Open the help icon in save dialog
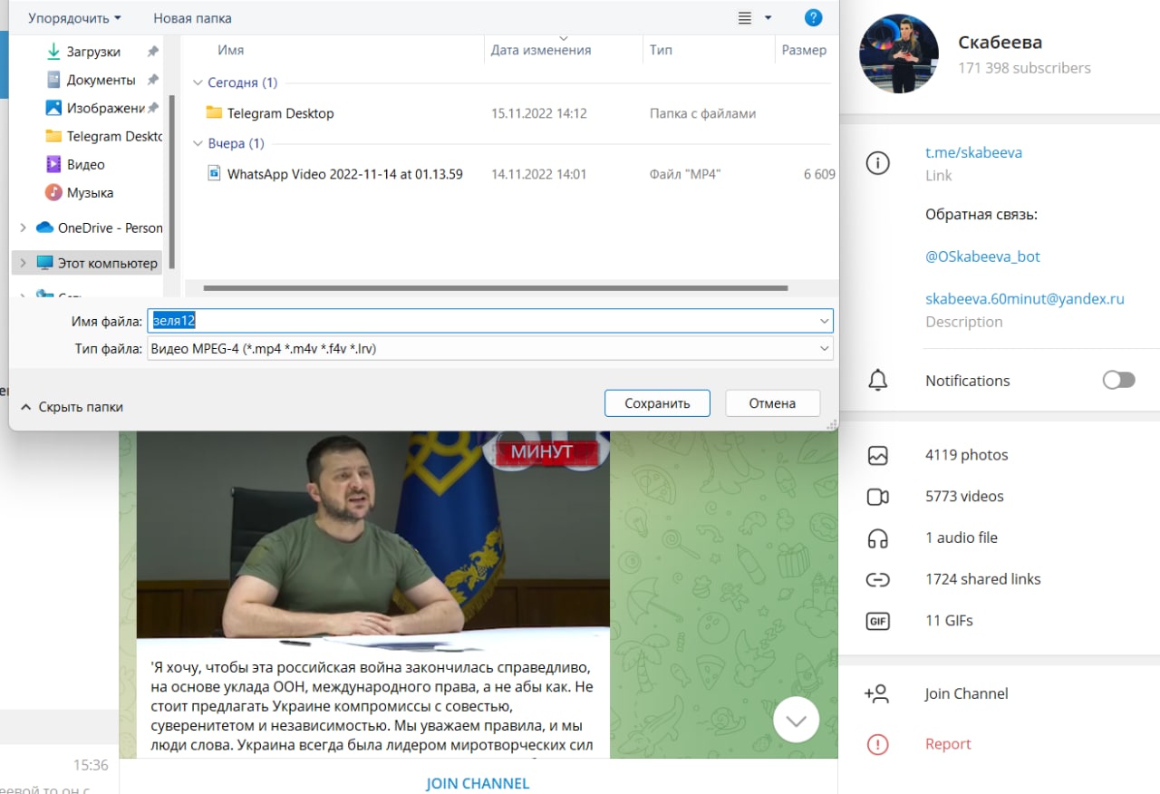This screenshot has height=794, width=1160. coord(813,17)
